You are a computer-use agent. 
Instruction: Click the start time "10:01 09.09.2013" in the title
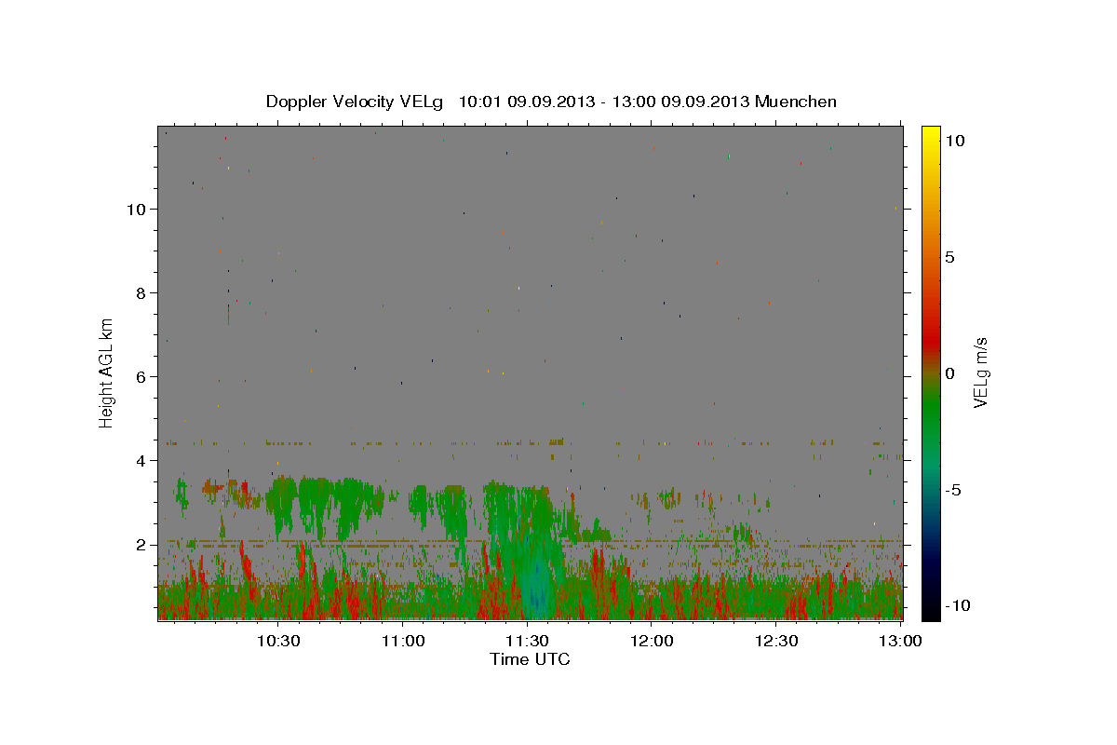[x=527, y=102]
